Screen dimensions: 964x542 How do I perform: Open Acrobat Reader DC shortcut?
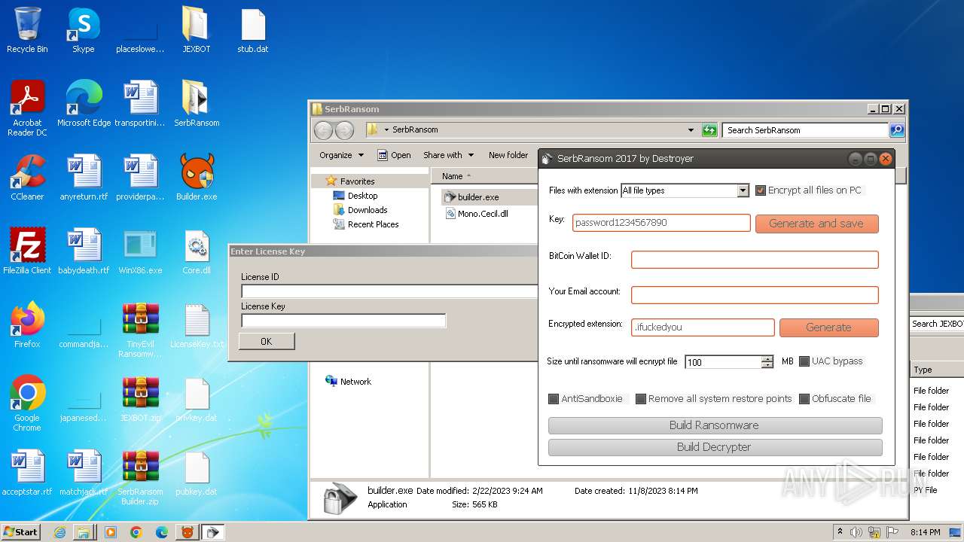pos(27,108)
